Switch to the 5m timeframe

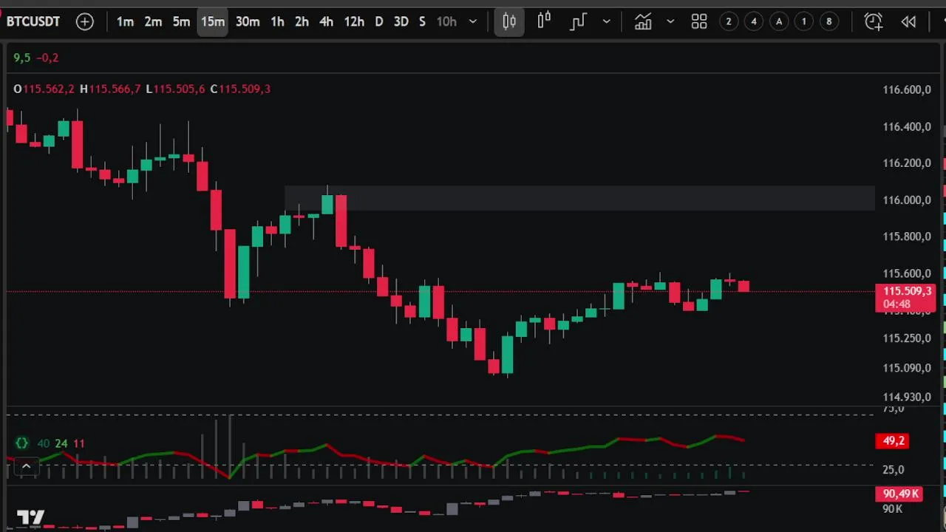(x=181, y=21)
